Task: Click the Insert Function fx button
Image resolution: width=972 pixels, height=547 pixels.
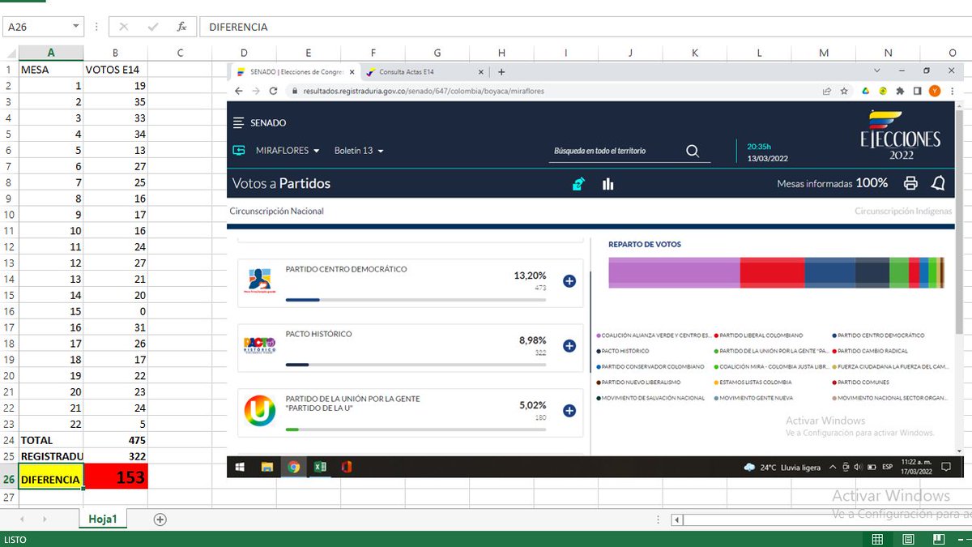Action: point(182,27)
